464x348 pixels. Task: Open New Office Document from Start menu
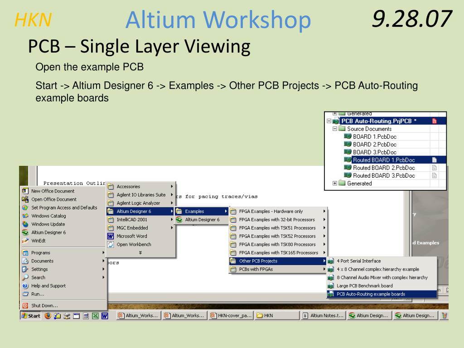(63, 191)
